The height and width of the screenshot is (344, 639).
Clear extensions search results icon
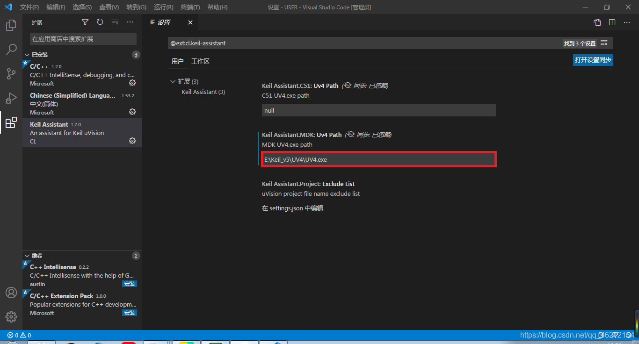point(115,22)
